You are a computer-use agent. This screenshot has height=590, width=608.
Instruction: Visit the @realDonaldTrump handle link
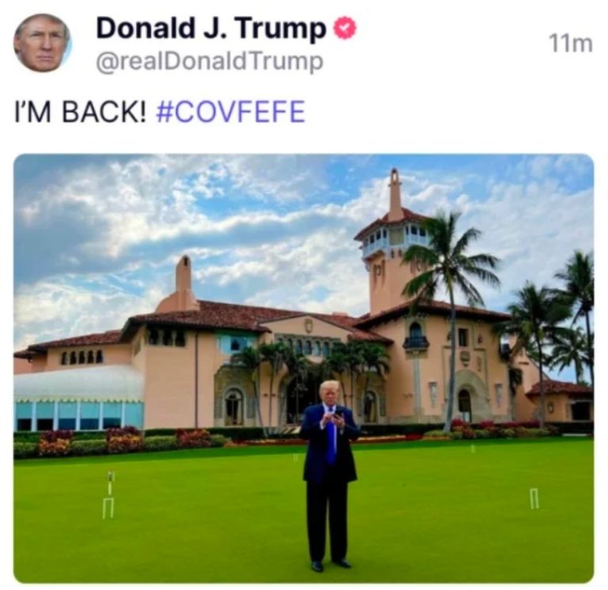pyautogui.click(x=209, y=61)
